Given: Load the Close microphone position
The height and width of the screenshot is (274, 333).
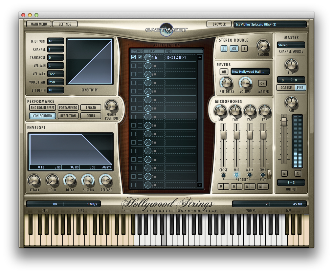Looking at the screenshot, I should click(223, 175).
